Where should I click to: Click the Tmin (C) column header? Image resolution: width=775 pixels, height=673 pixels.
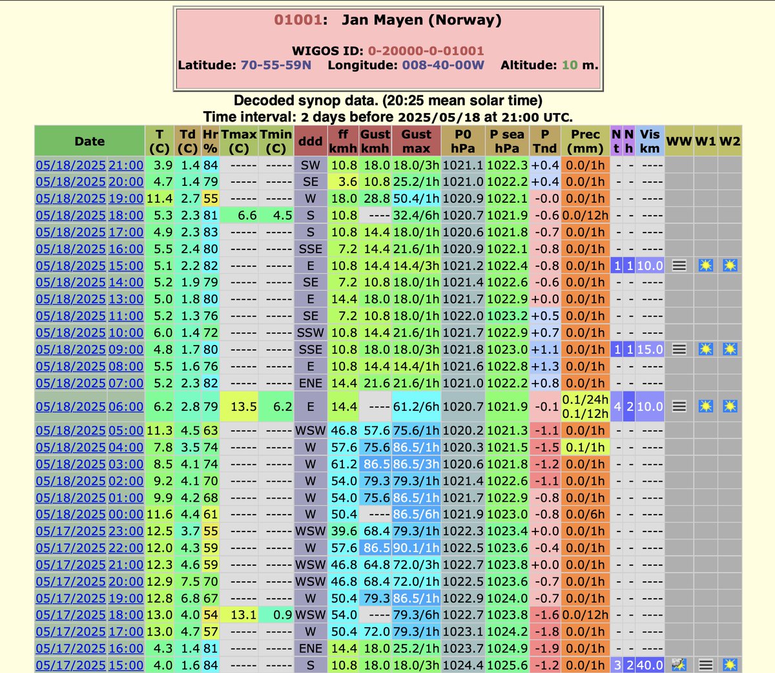[x=276, y=141]
